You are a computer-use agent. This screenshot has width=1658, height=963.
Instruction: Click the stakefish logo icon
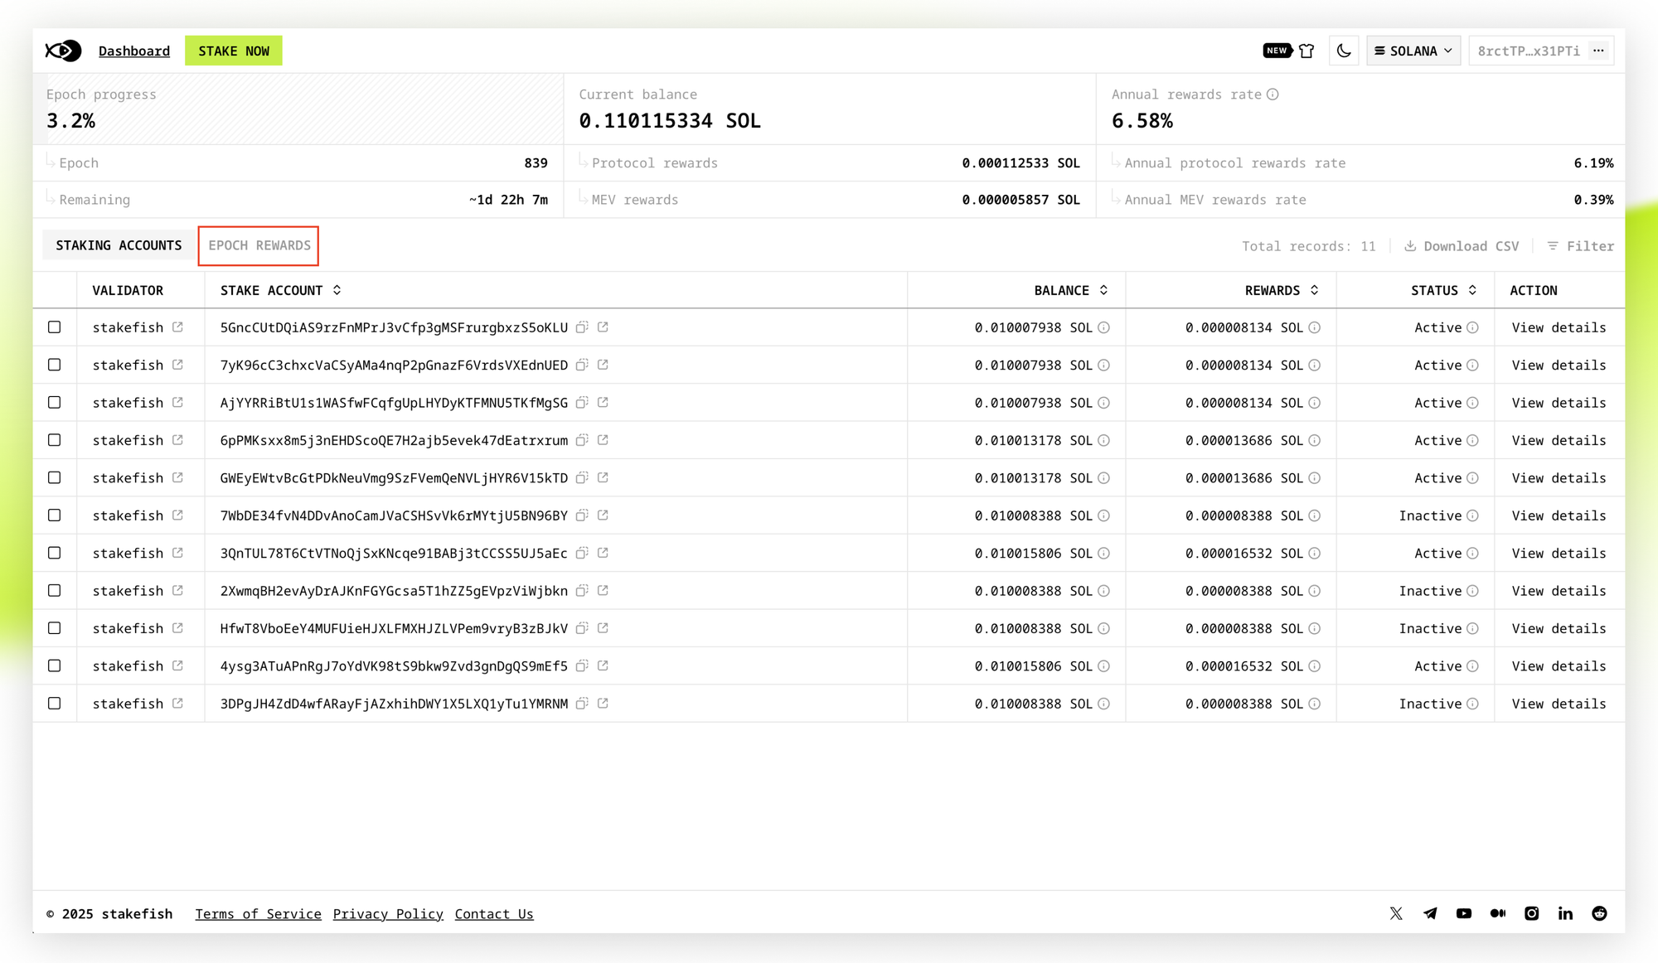63,51
